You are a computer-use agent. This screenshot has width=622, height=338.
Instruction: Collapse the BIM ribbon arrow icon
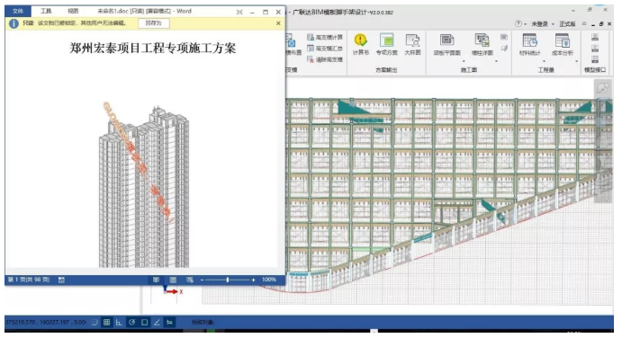point(584,23)
